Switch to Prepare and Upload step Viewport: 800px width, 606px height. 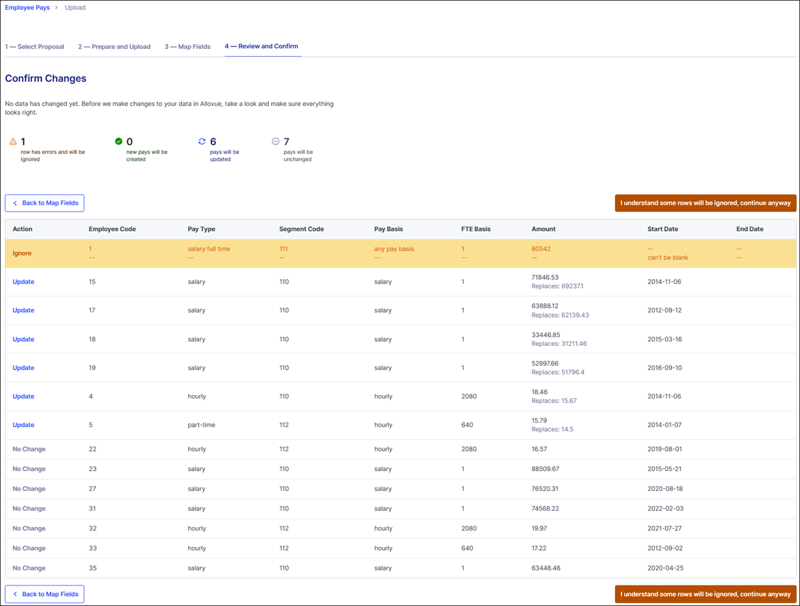coord(114,47)
